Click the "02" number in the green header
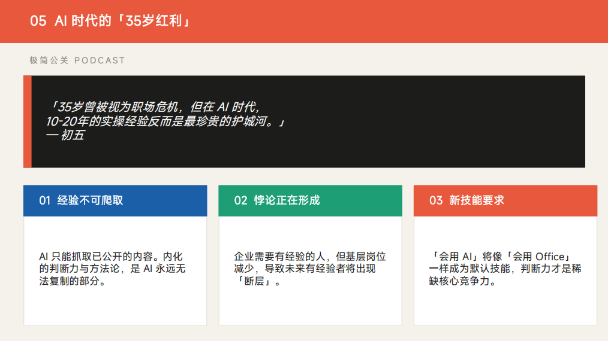This screenshot has width=608, height=341. [240, 200]
